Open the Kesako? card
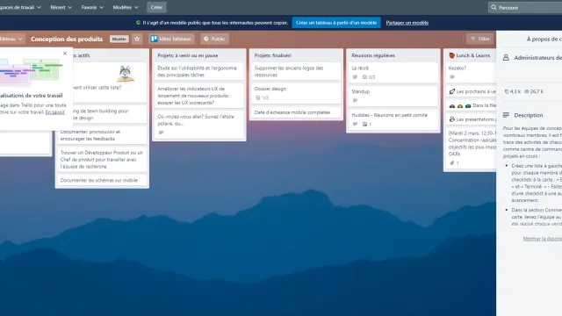This screenshot has width=562, height=316. (x=471, y=72)
